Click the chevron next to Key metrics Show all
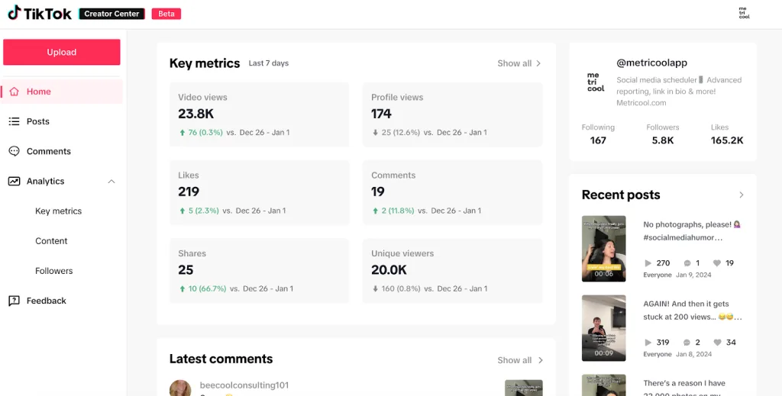Screen dimensions: 782x396 click(x=538, y=63)
